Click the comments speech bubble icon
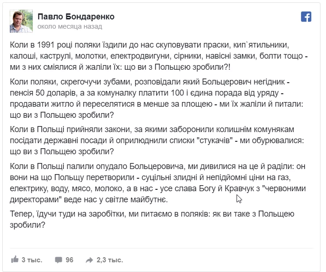Screen dimensions: 326x272 click(58, 260)
